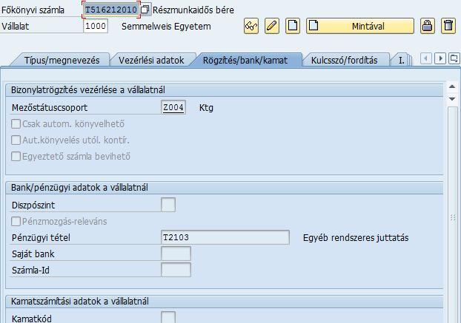
Task: Click the text Egyéb rendszeres juttatás
Action: click(356, 237)
